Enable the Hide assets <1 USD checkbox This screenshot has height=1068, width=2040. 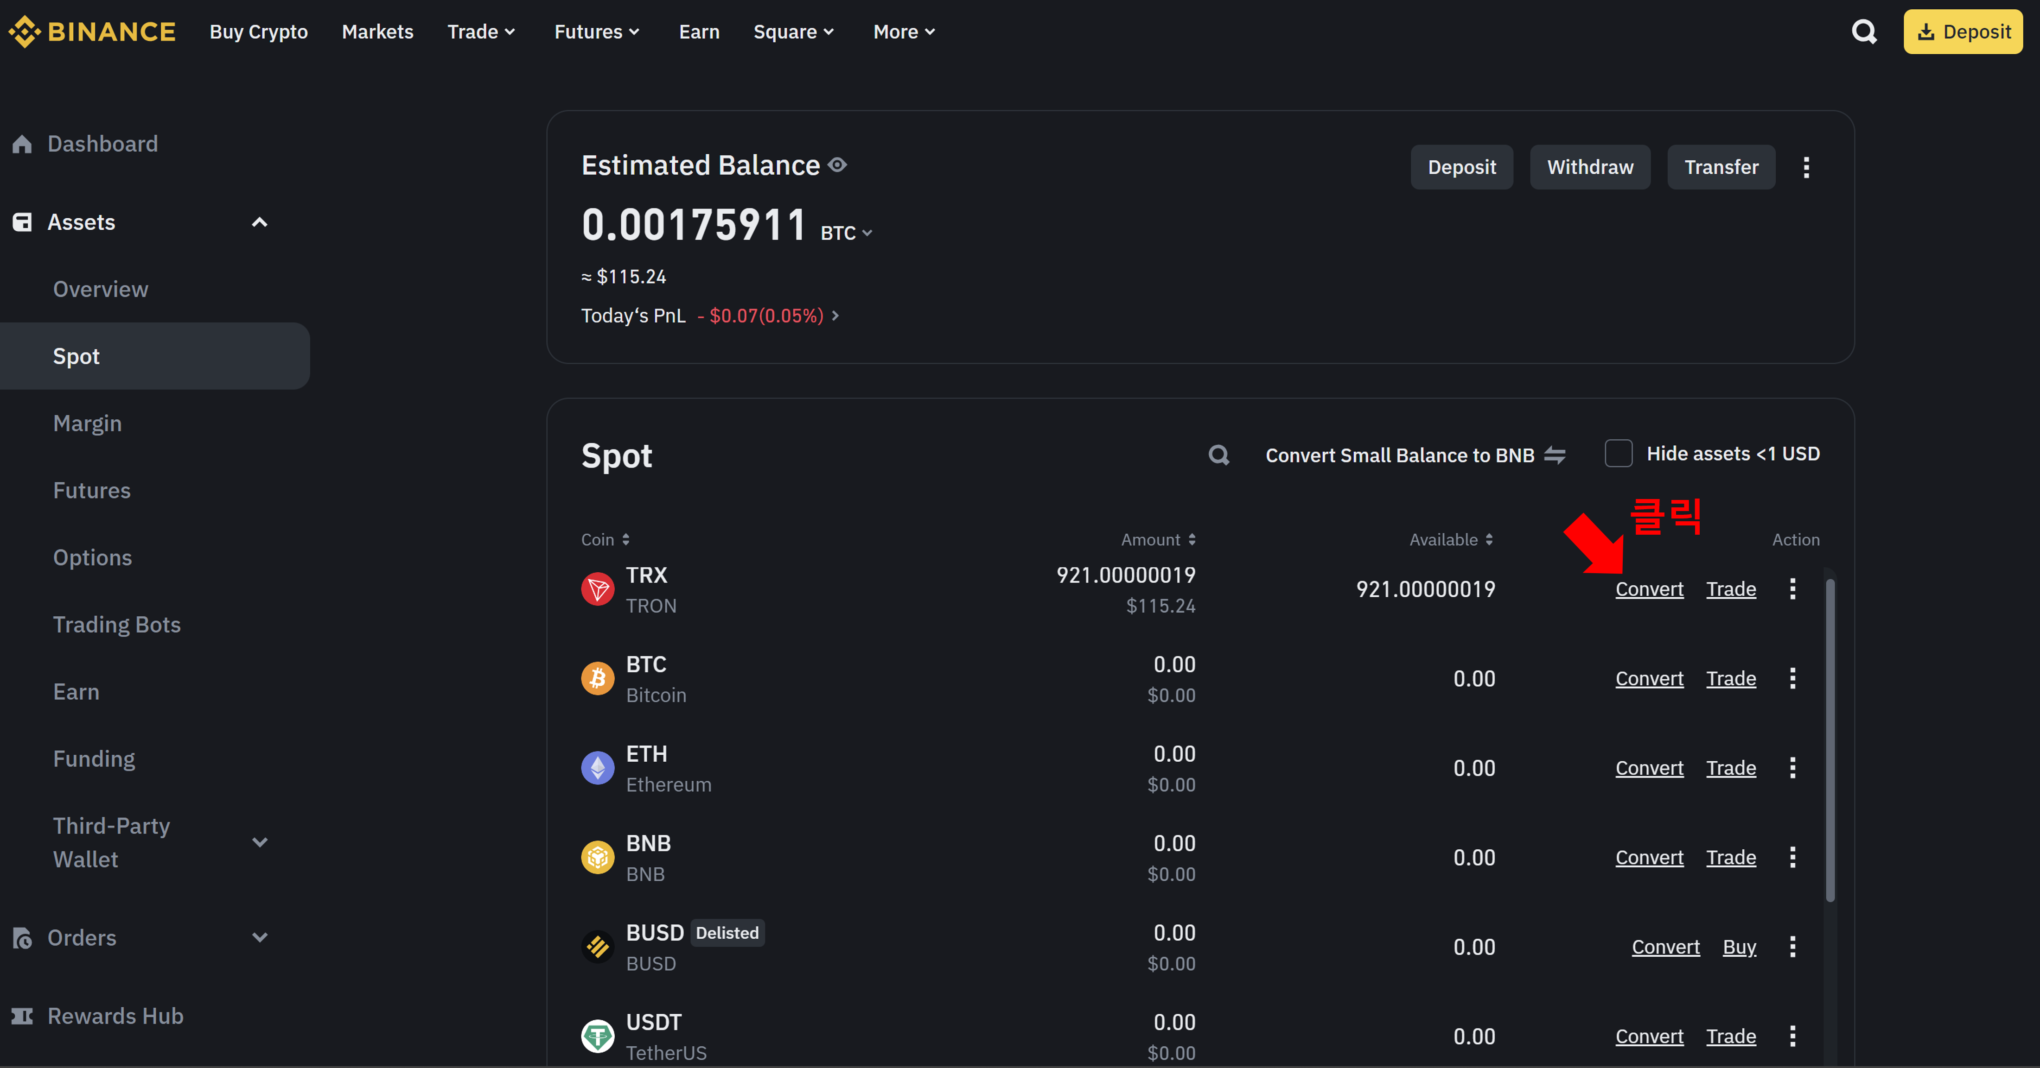[1618, 454]
